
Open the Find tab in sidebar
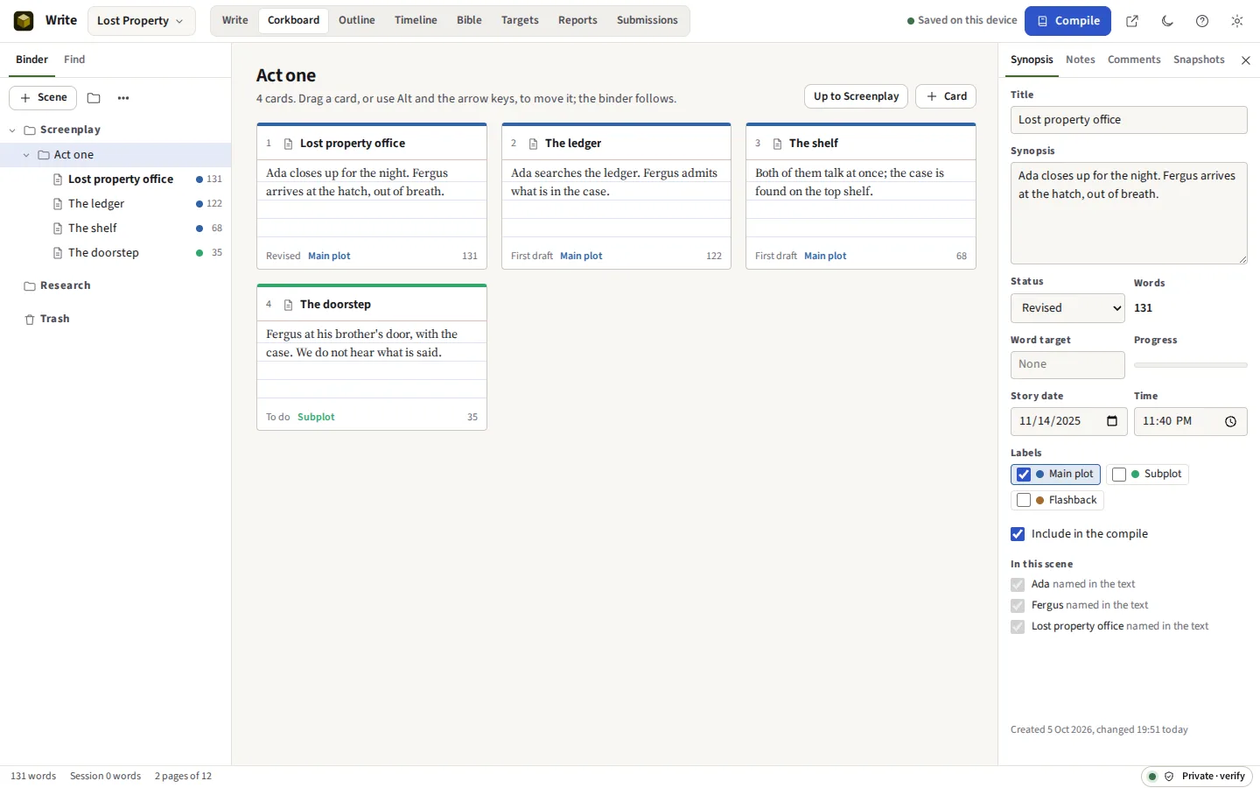(74, 60)
